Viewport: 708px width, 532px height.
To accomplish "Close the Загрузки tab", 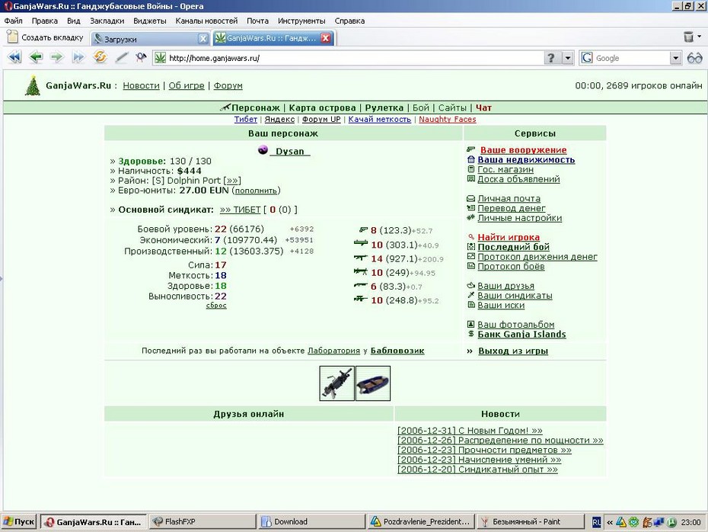I will [203, 39].
